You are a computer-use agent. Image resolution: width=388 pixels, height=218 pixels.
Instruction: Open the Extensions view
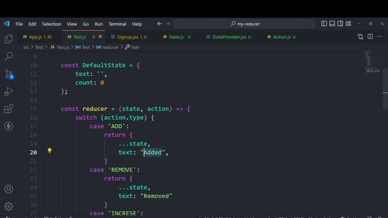point(8,109)
